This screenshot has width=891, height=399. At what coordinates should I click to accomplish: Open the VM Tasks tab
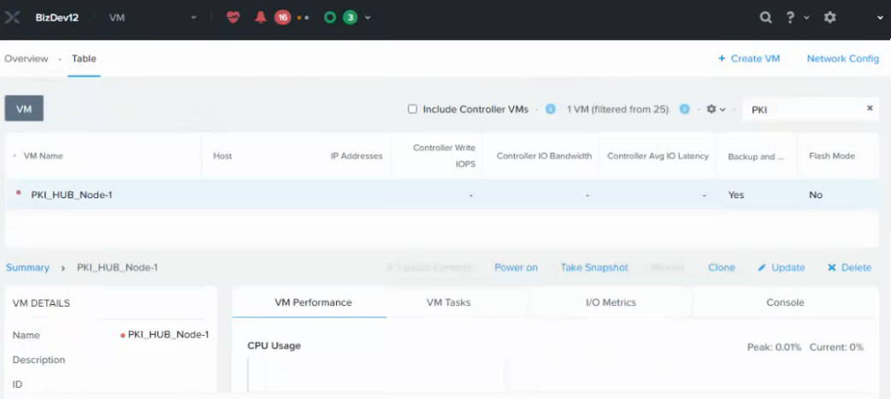click(x=448, y=302)
